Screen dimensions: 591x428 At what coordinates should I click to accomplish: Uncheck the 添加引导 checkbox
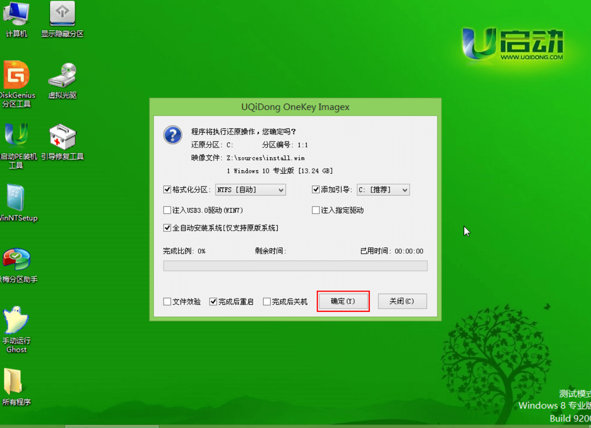pos(316,189)
